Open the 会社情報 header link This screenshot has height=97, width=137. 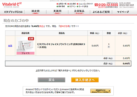click(x=71, y=4)
